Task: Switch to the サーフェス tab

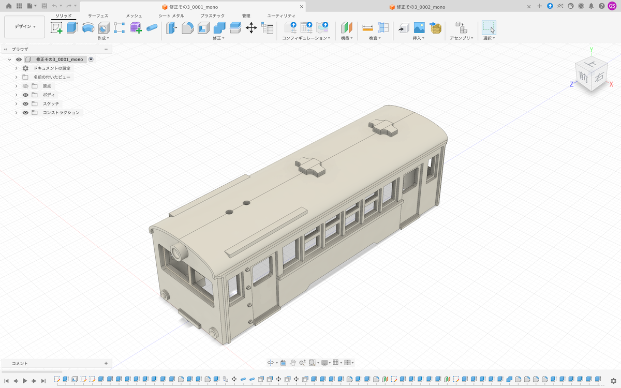Action: click(98, 16)
